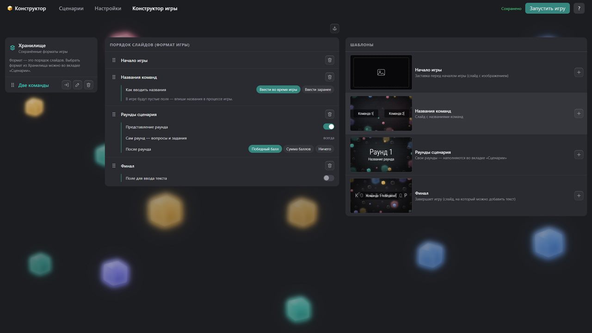Image resolution: width=592 pixels, height=333 pixels.
Task: Add the Финал template with plus icon
Action: 579,196
